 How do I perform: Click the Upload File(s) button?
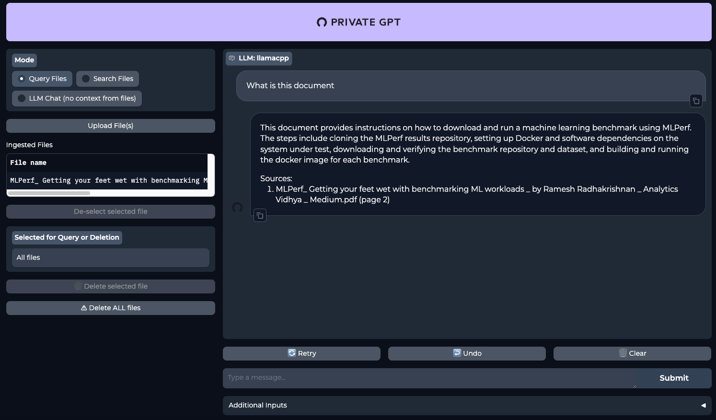(x=111, y=126)
